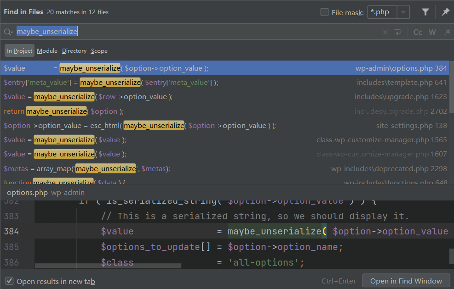
Task: Click the filter funnel icon
Action: [x=425, y=12]
